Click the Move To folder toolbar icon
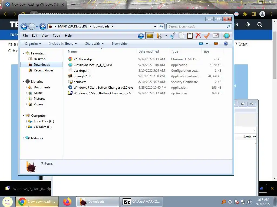The width and height of the screenshot is (277, 207). [159, 36]
